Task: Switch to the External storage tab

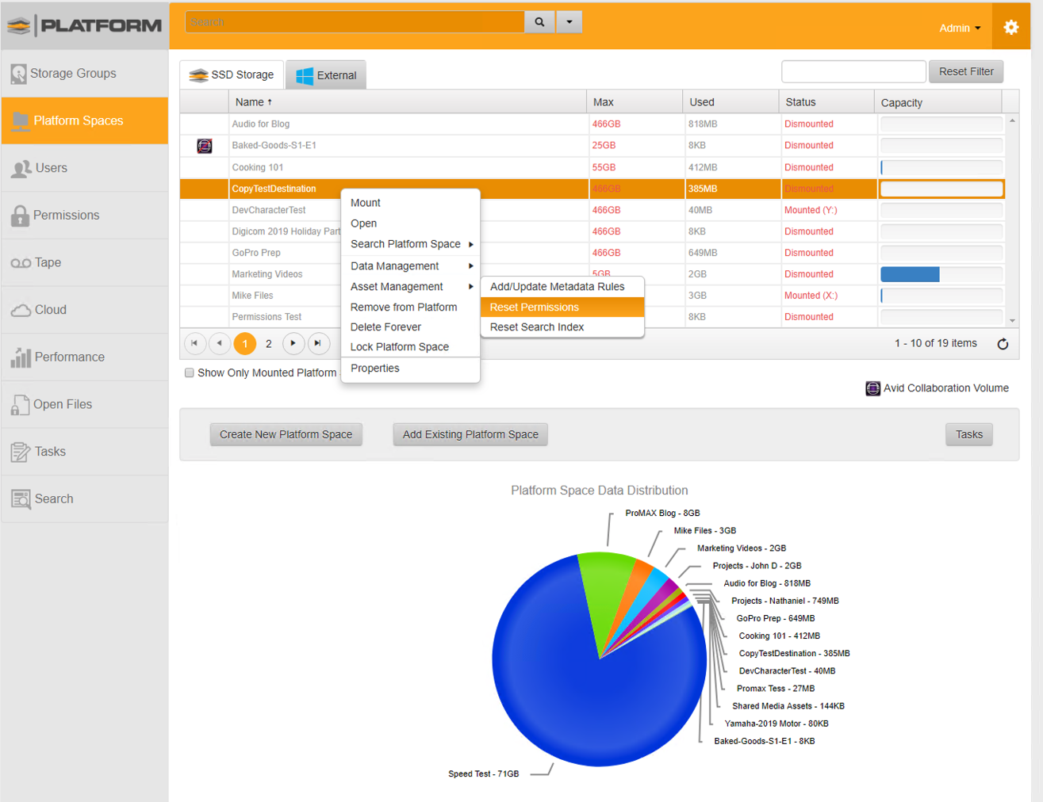Action: (x=326, y=74)
